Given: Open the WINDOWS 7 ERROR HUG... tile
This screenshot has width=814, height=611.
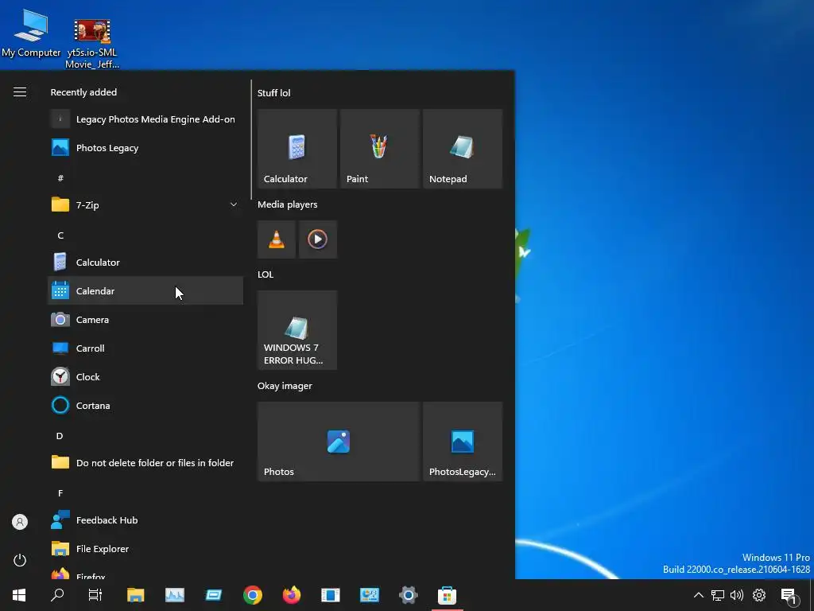Looking at the screenshot, I should (297, 330).
